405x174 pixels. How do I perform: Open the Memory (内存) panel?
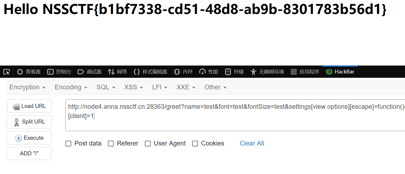[x=183, y=72]
